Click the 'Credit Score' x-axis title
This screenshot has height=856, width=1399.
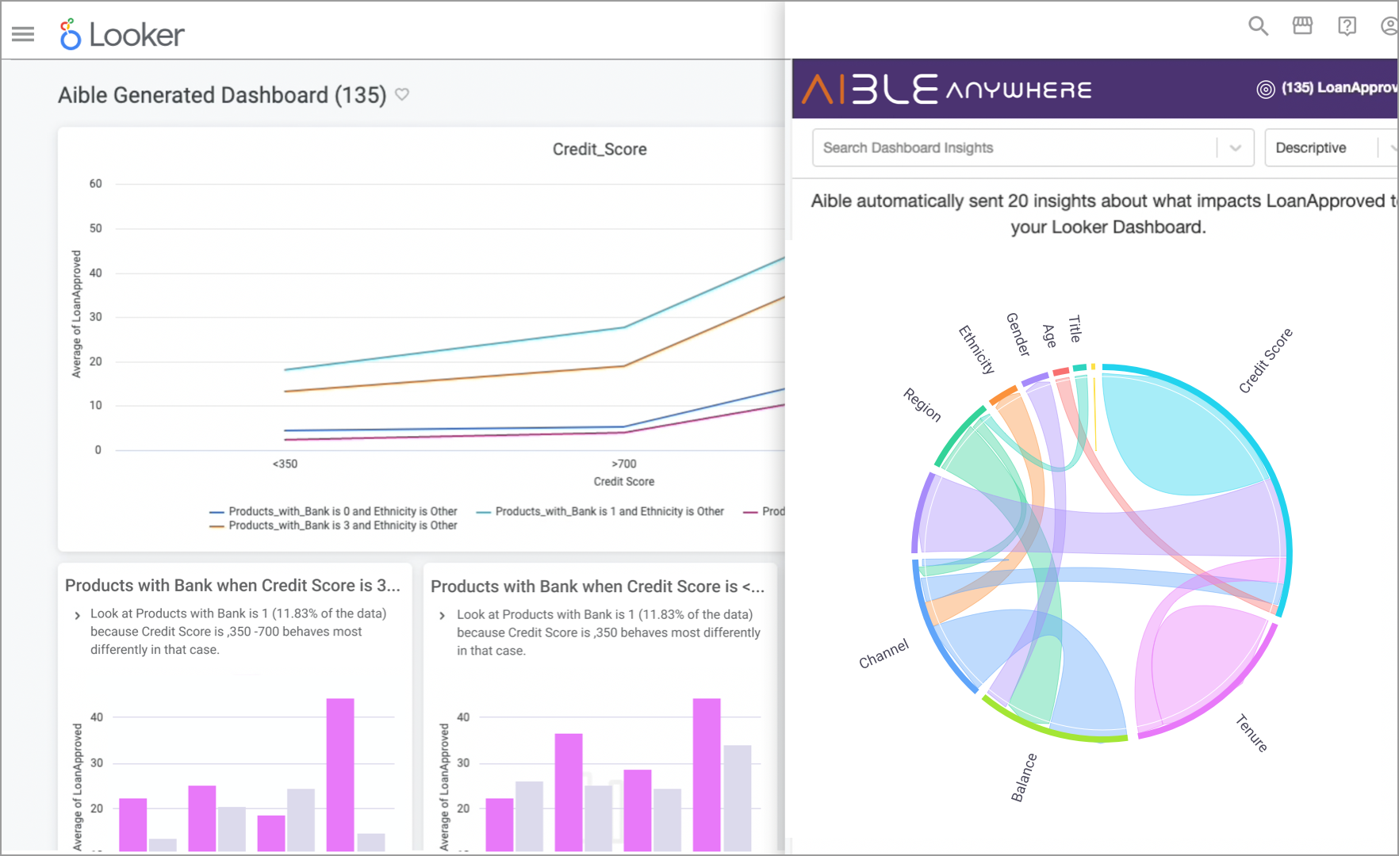(x=624, y=481)
